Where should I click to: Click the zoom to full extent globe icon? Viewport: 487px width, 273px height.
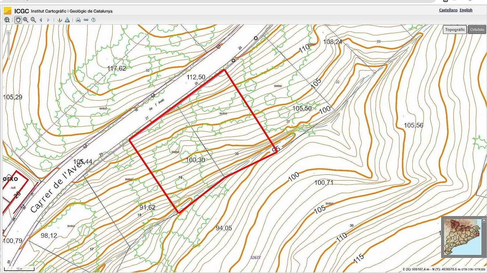[x=7, y=20]
